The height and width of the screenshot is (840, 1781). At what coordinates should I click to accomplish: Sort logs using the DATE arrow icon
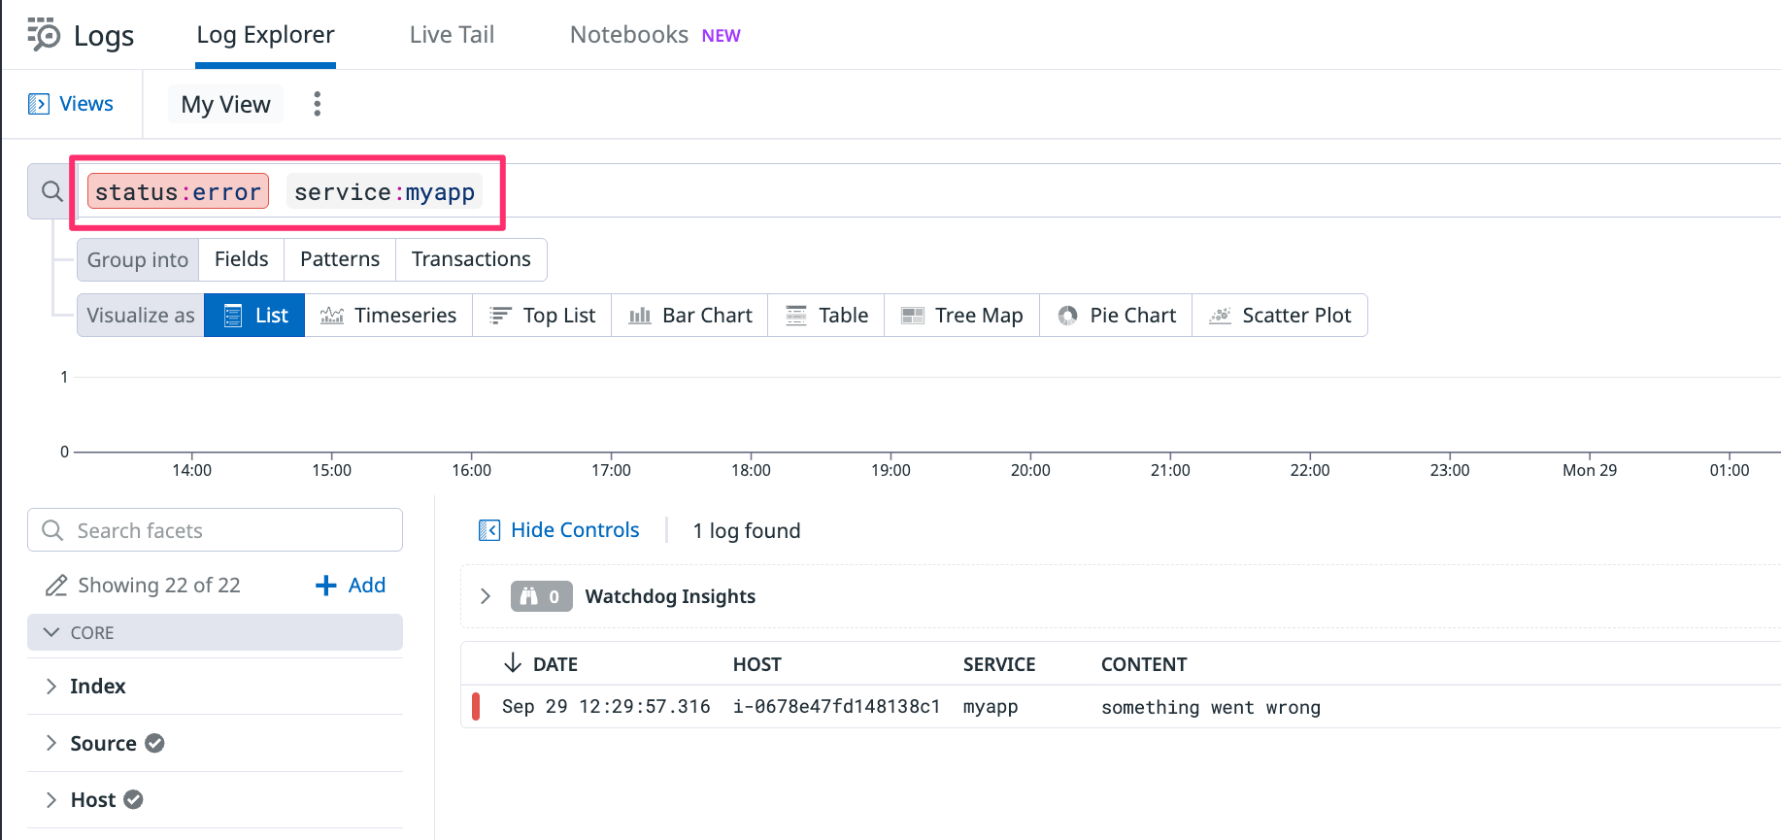[x=513, y=664]
